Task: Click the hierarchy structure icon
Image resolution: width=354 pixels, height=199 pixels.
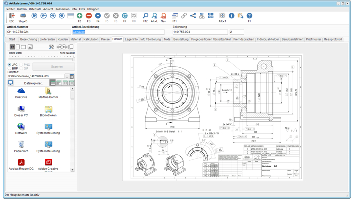Action: pos(202,16)
